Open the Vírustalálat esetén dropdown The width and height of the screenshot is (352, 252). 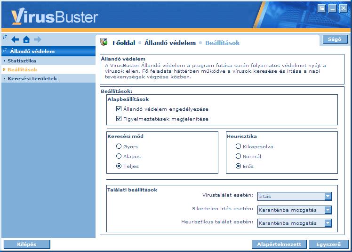[295, 196]
